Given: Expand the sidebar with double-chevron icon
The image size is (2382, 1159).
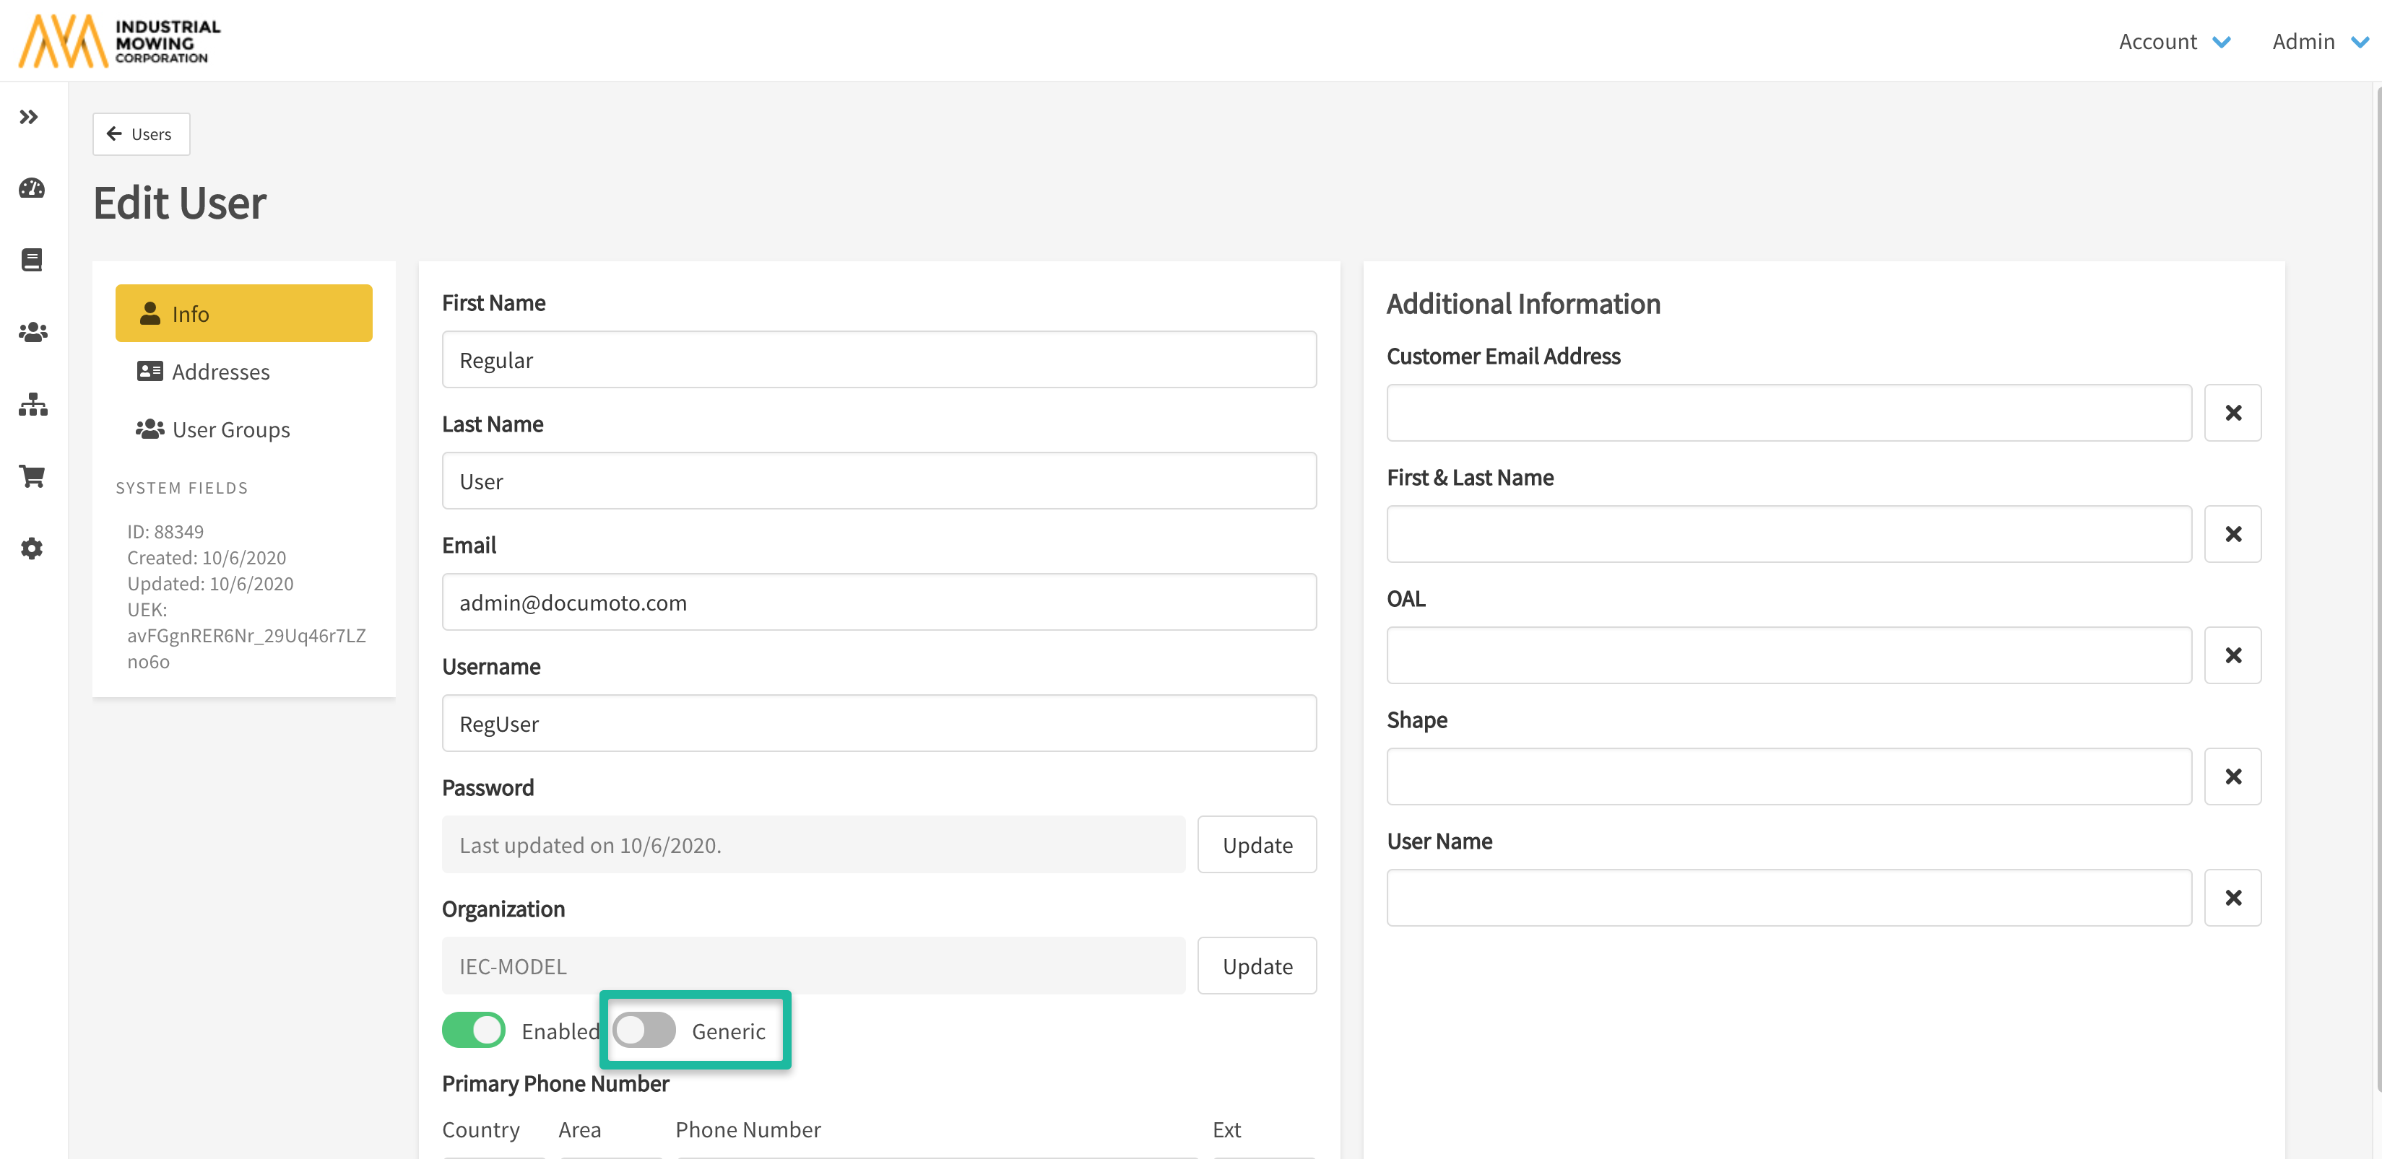Looking at the screenshot, I should [x=29, y=116].
